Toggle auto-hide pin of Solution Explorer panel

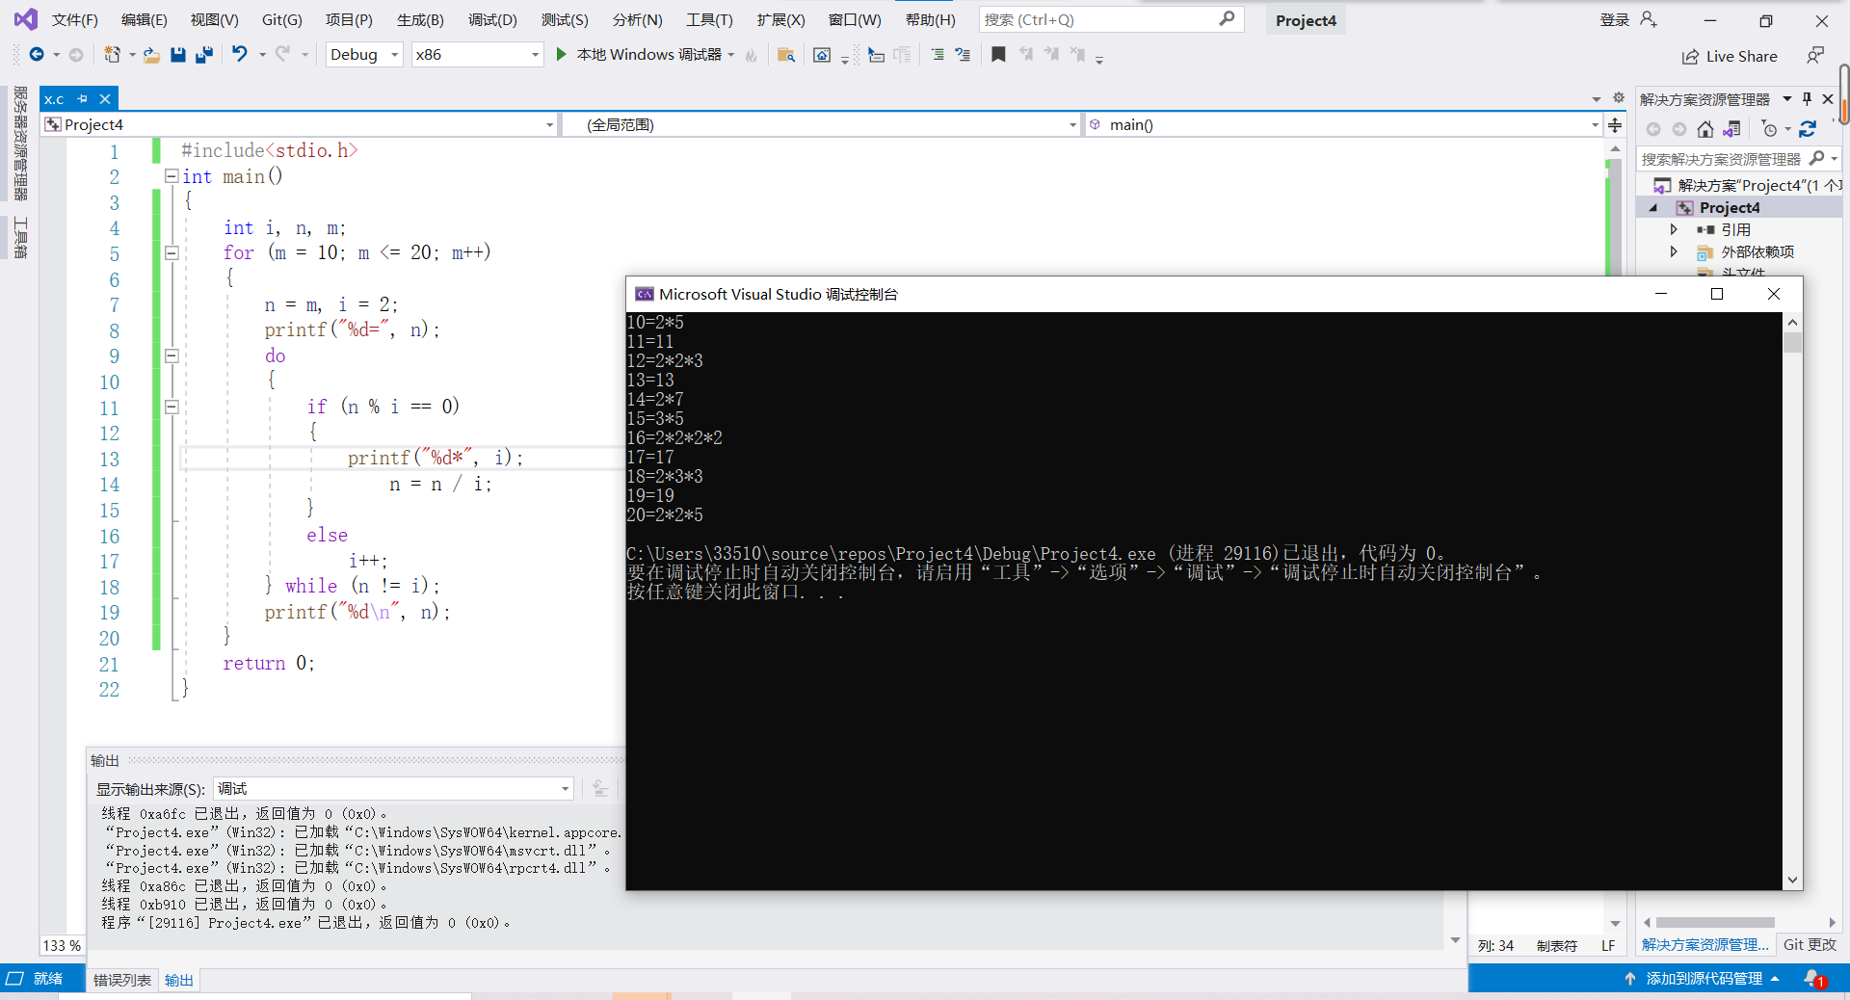[x=1807, y=98]
